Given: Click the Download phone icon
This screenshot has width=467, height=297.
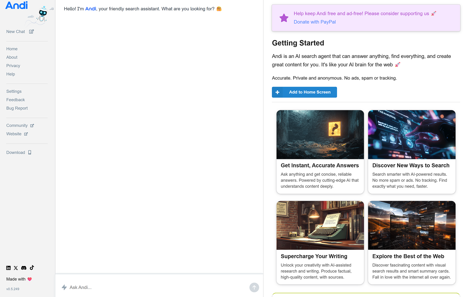Looking at the screenshot, I should 30,152.
